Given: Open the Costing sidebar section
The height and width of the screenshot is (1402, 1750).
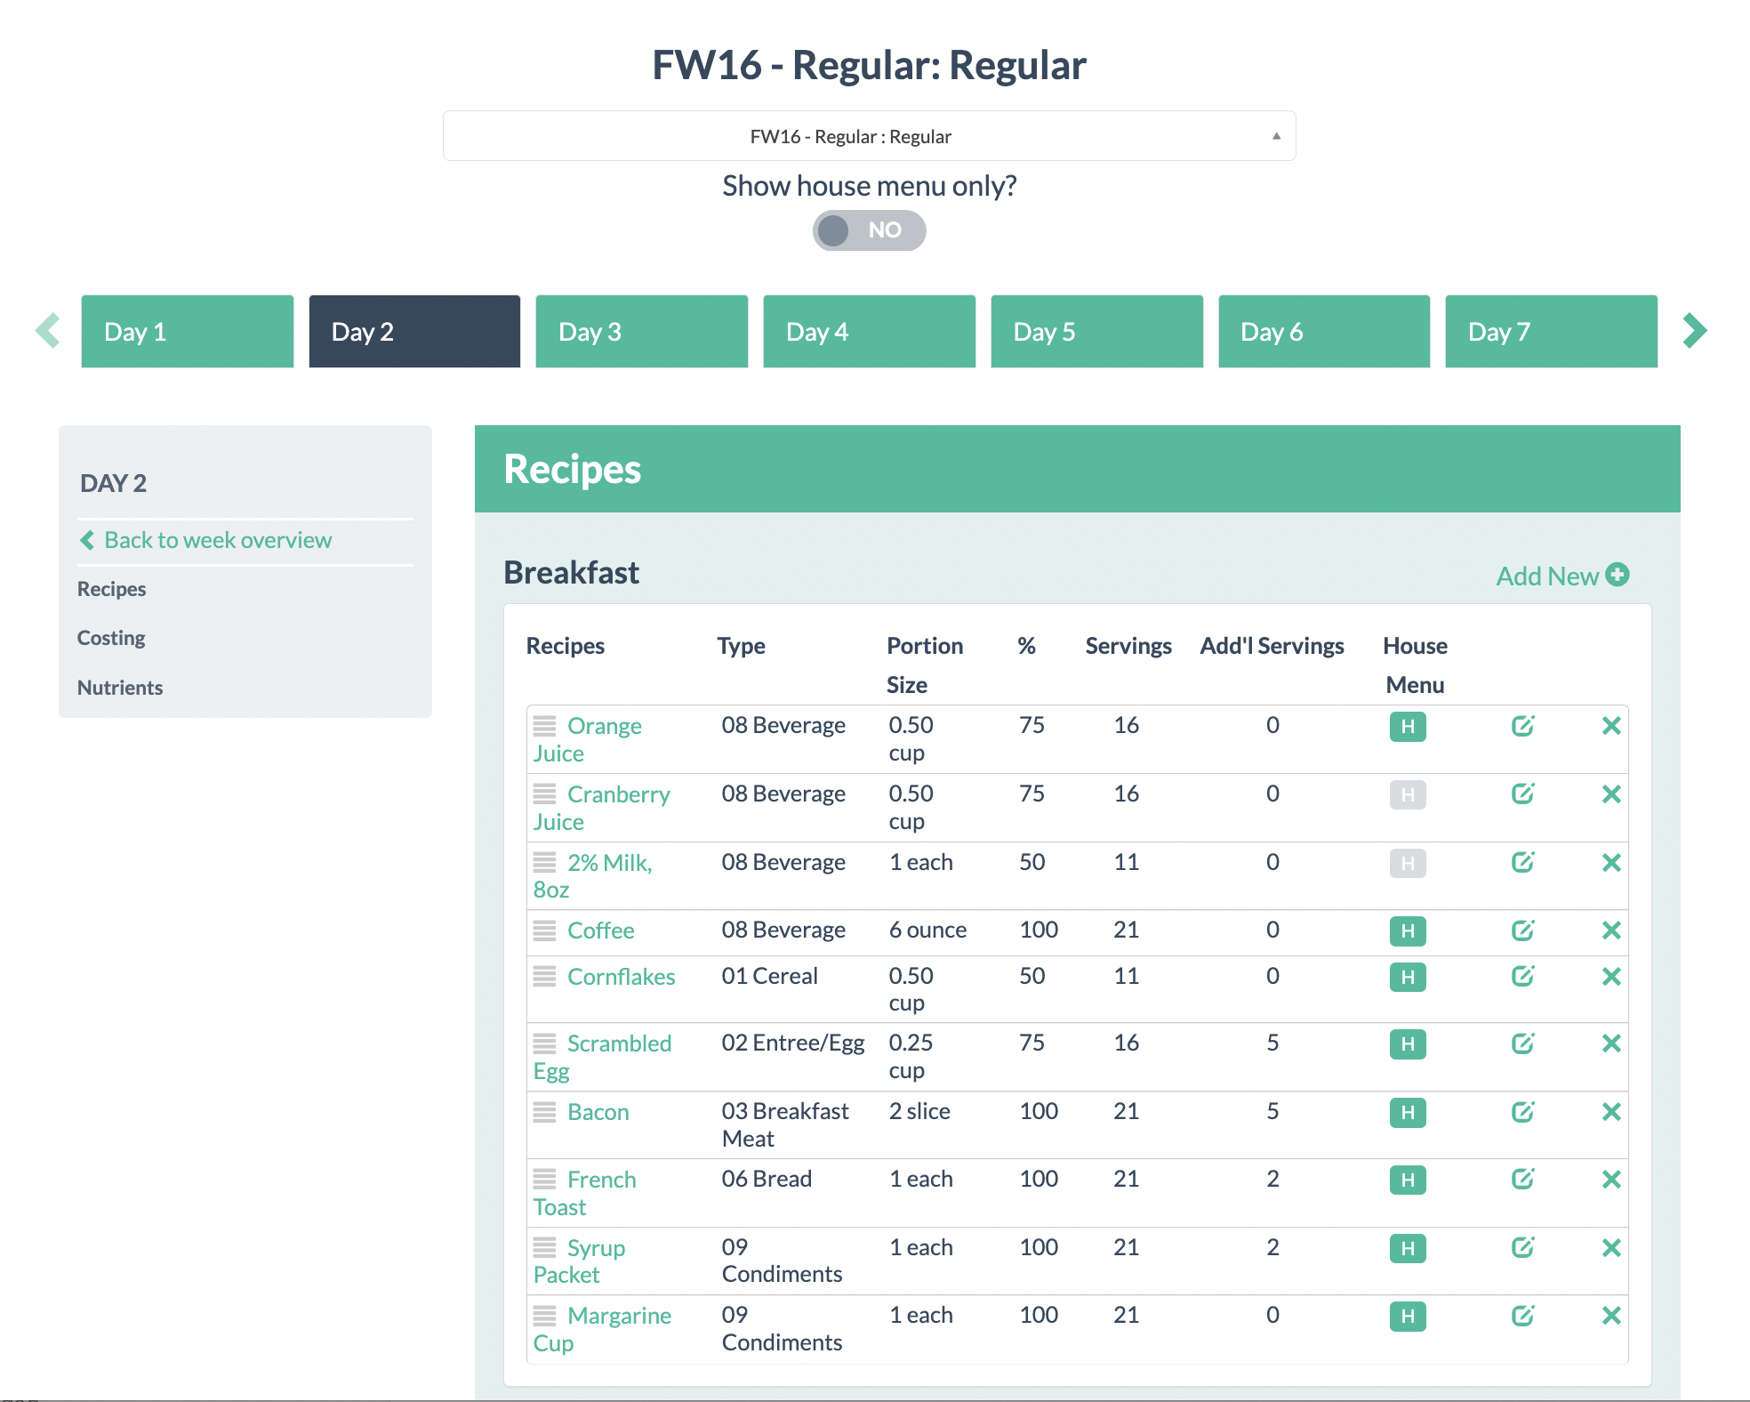Looking at the screenshot, I should click(111, 638).
